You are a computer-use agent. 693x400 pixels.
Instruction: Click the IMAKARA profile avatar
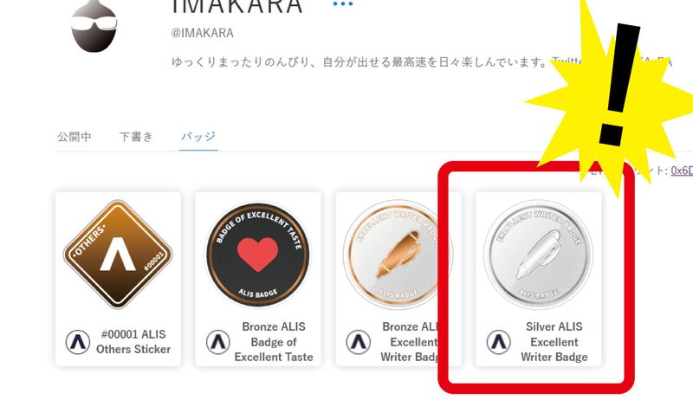click(94, 26)
